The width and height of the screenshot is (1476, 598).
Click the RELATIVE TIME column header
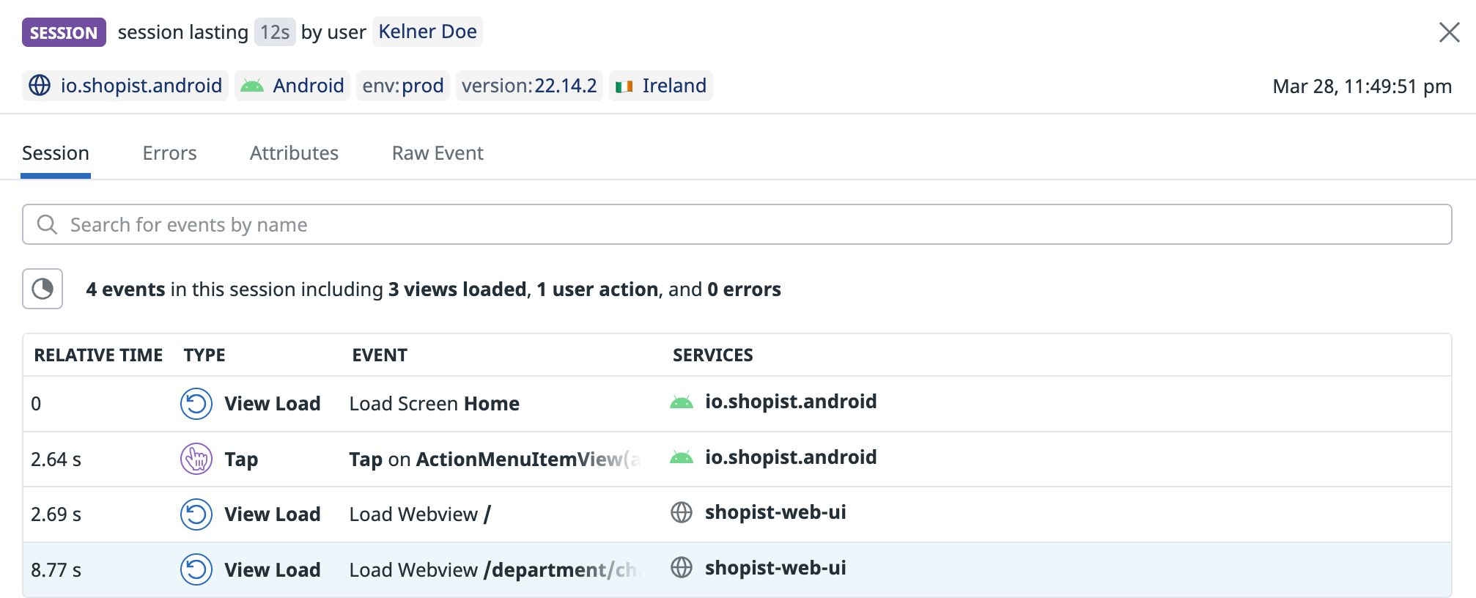coord(98,355)
